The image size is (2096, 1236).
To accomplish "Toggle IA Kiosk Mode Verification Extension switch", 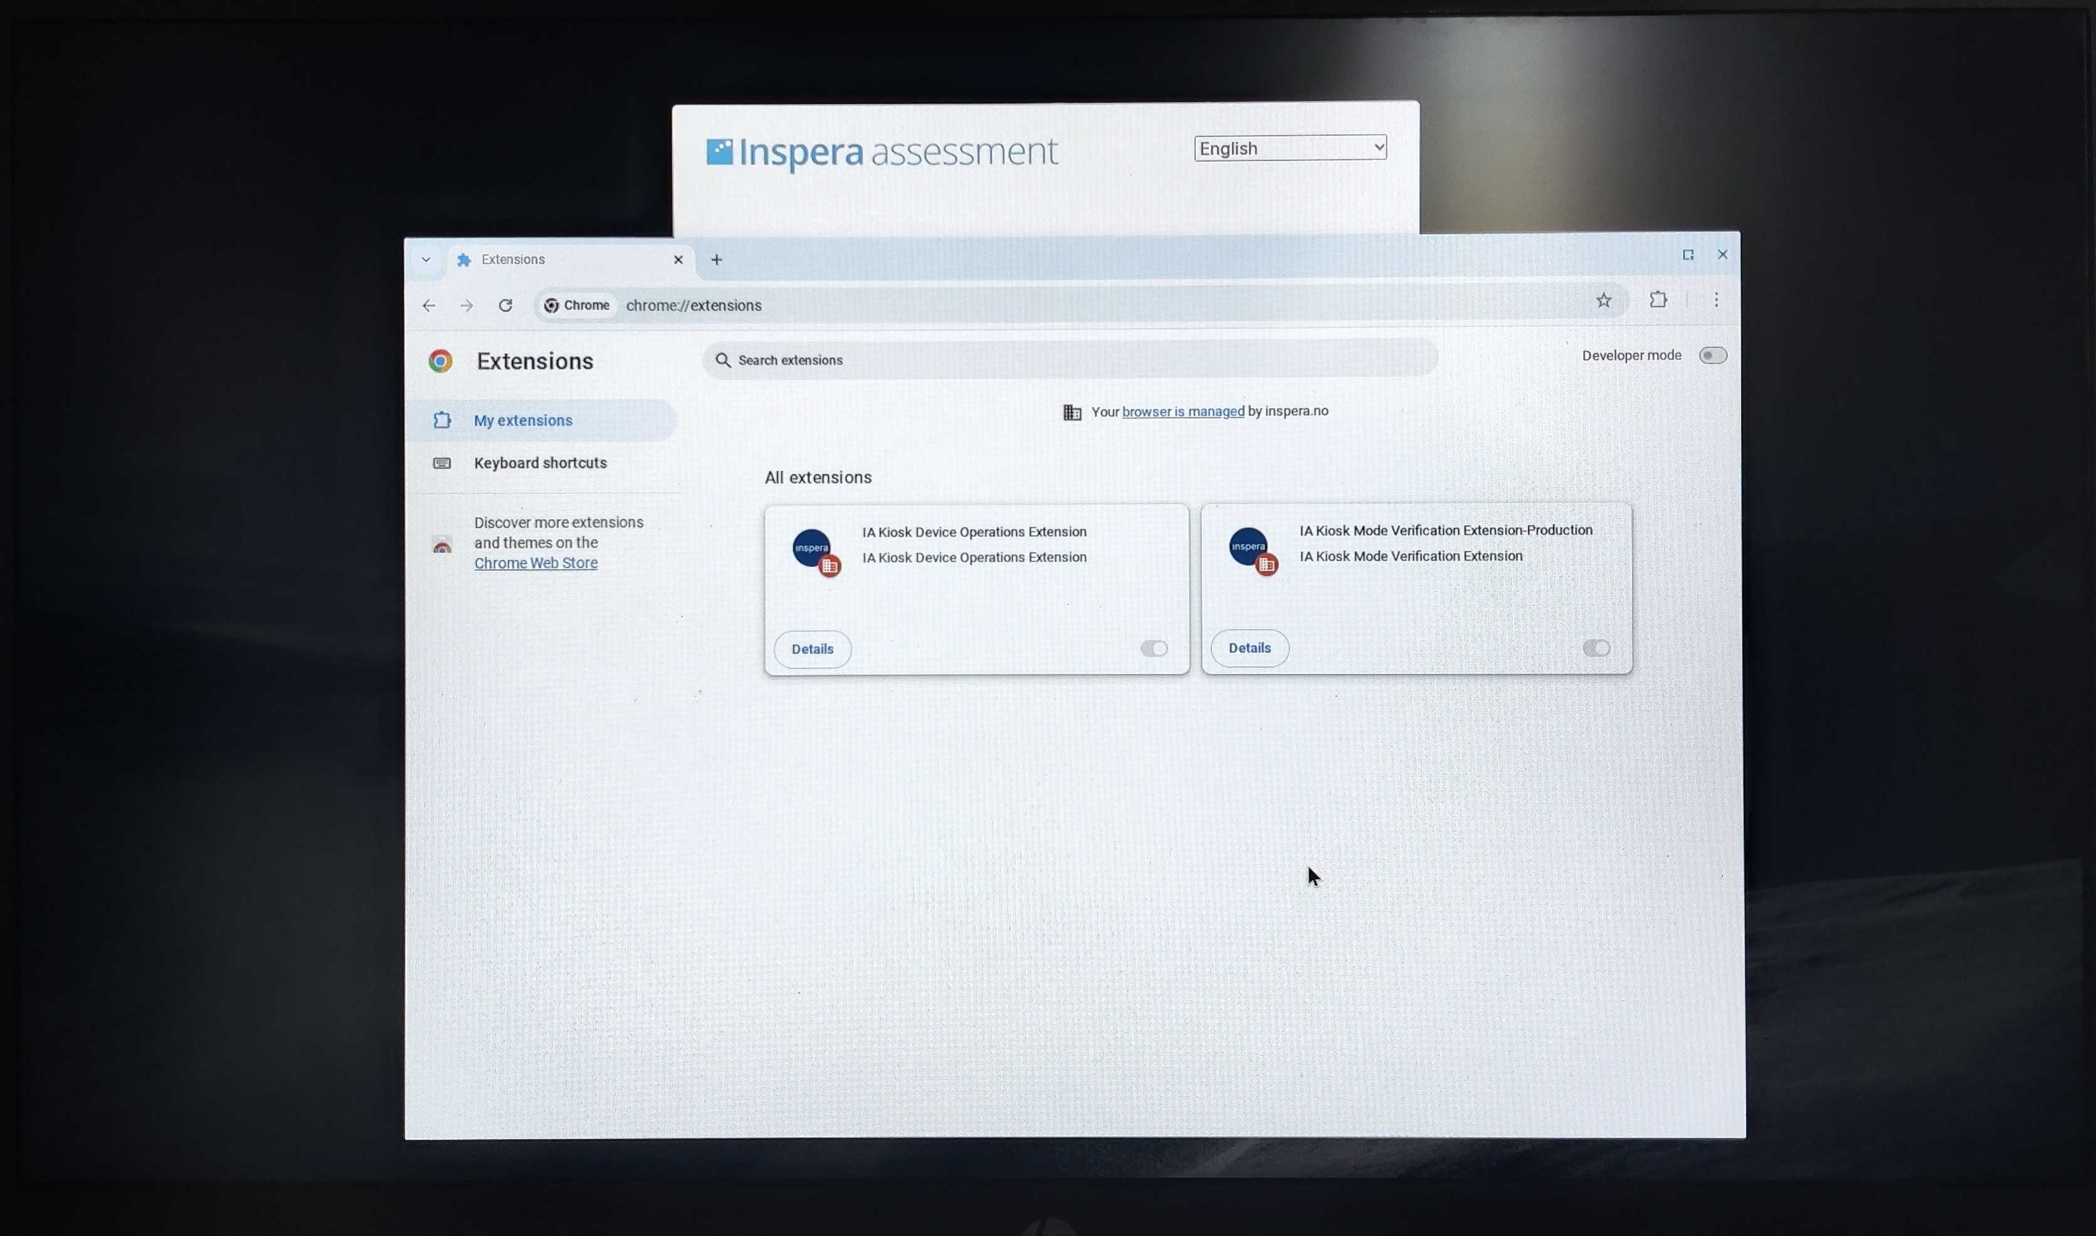I will 1596,648.
